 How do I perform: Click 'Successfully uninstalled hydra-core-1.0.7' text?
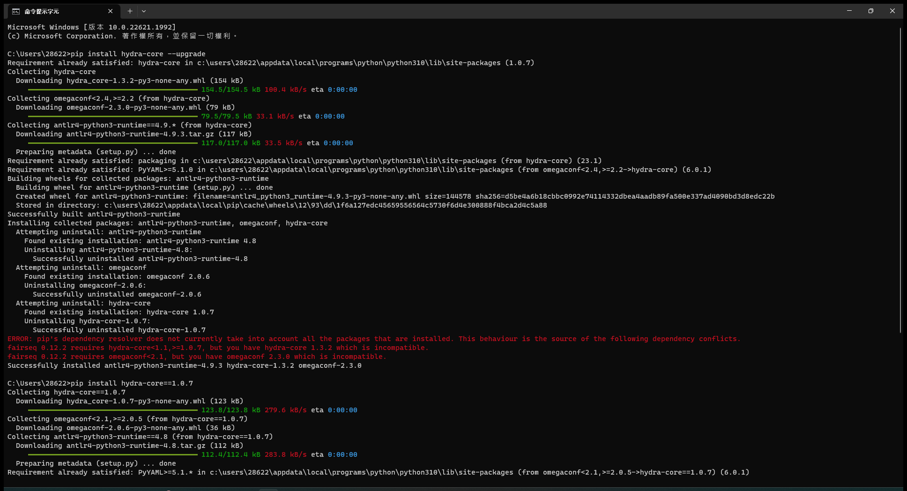coord(119,329)
